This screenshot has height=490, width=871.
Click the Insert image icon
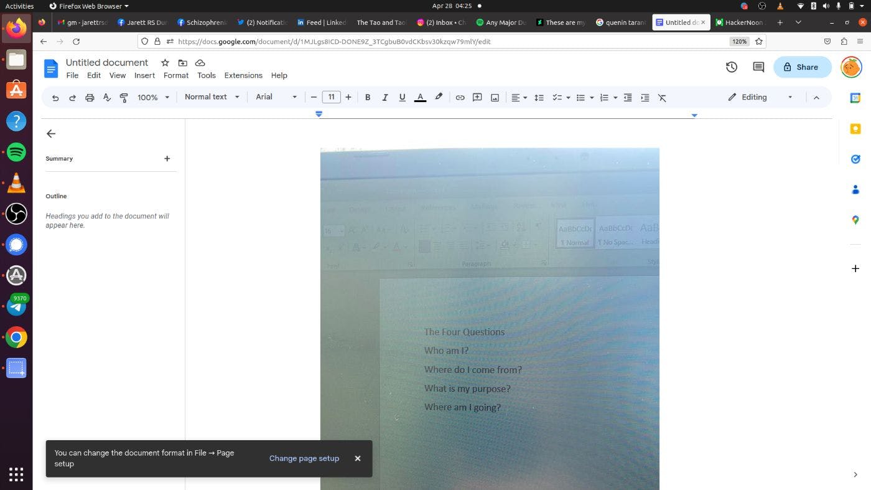[x=495, y=98]
